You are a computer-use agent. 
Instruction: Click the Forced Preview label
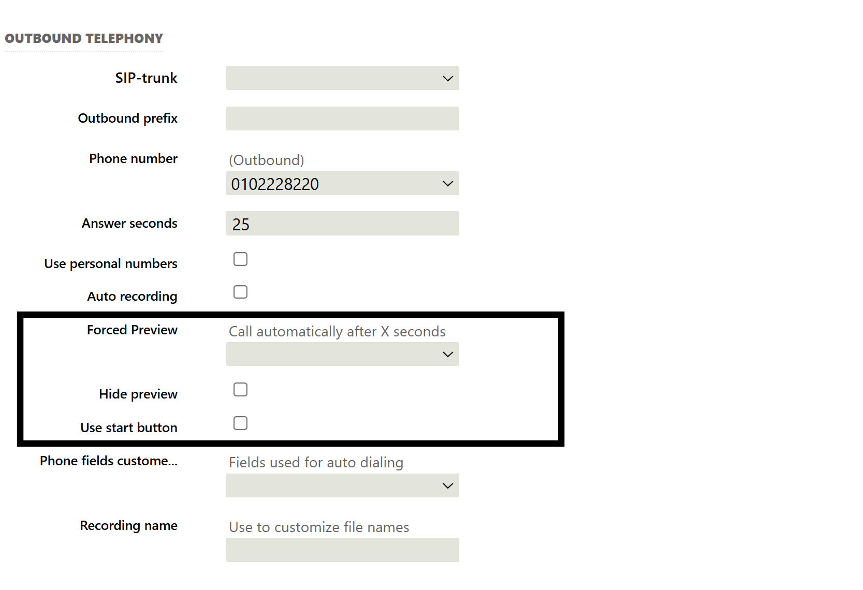[132, 330]
